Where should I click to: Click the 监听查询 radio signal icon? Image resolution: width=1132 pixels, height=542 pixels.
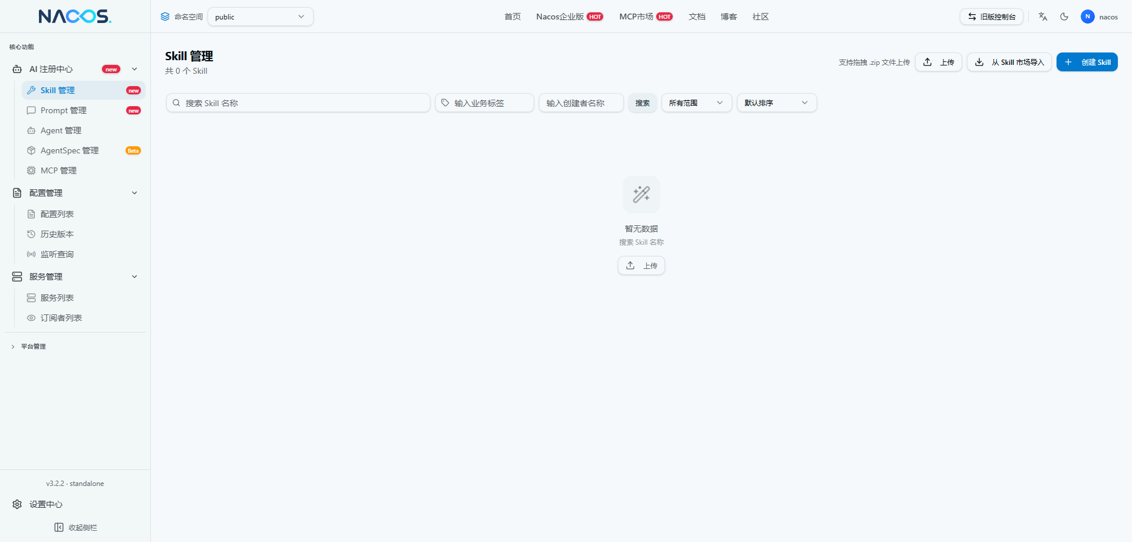point(31,254)
